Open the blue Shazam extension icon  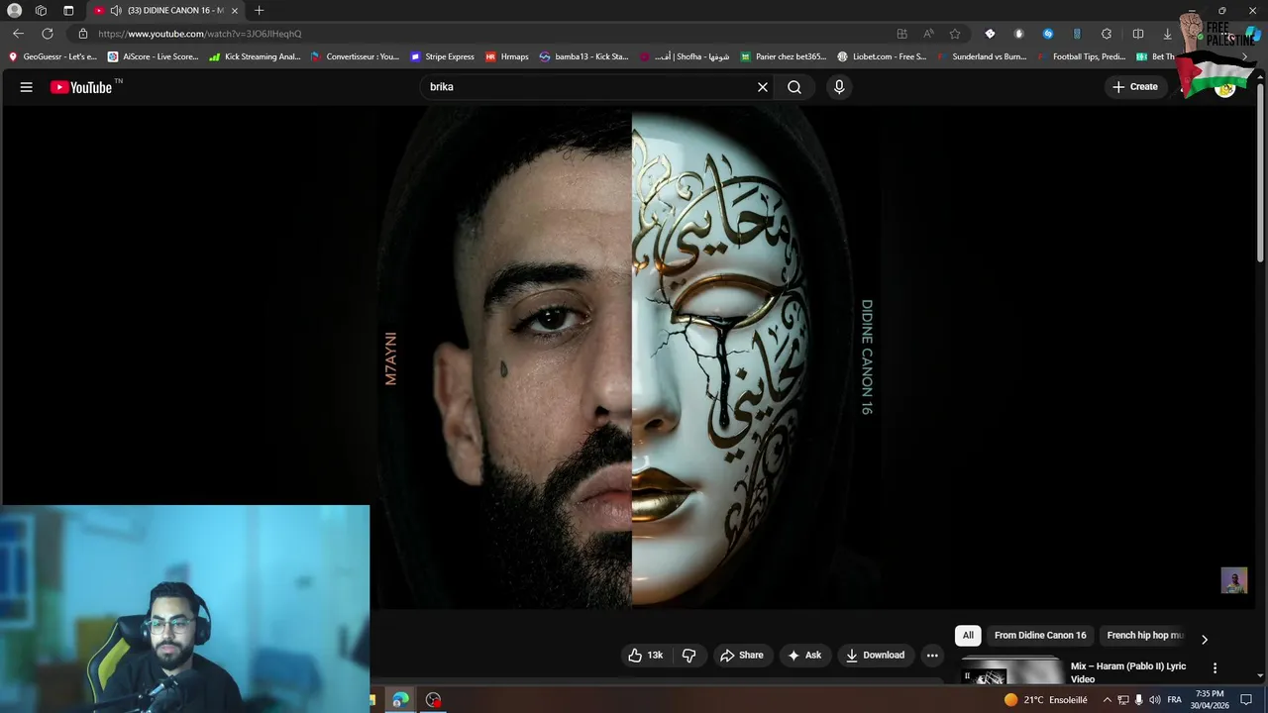1048,34
